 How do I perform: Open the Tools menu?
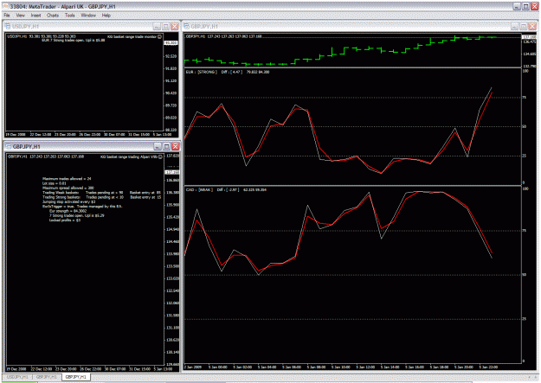click(x=70, y=16)
